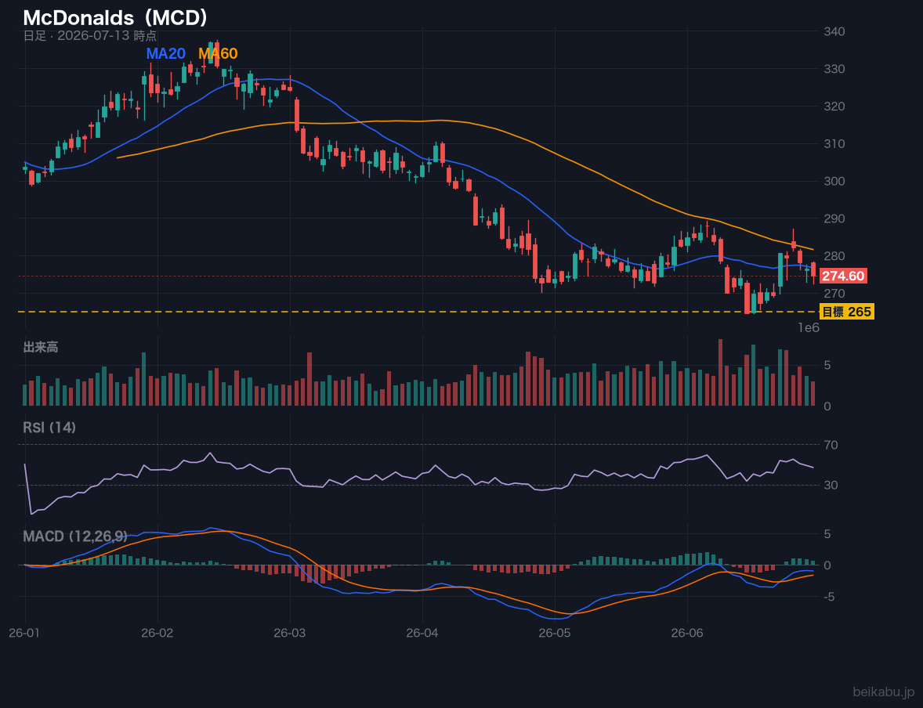Click the MACD -5 axis label
Screen dimensions: 923x708
click(830, 597)
